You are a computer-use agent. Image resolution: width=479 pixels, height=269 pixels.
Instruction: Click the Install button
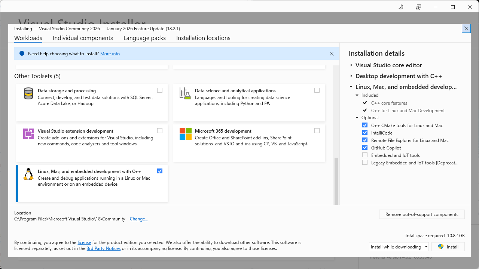coord(448,247)
